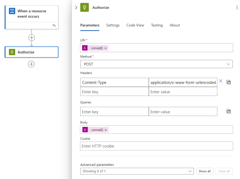Open the Advanced parameters dropdown
The width and height of the screenshot is (240, 179).
pos(137,171)
